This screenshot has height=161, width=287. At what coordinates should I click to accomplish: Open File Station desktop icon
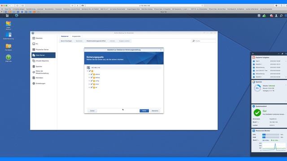click(x=9, y=46)
